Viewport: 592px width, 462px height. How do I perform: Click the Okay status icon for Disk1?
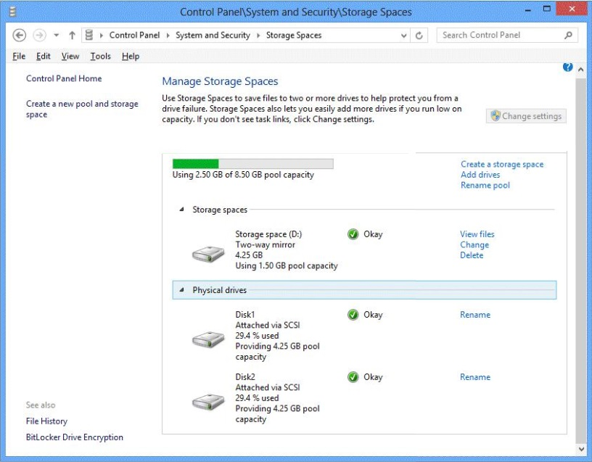point(353,315)
